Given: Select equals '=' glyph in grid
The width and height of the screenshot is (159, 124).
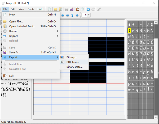Looking at the screenshot, I should [x=148, y=36].
